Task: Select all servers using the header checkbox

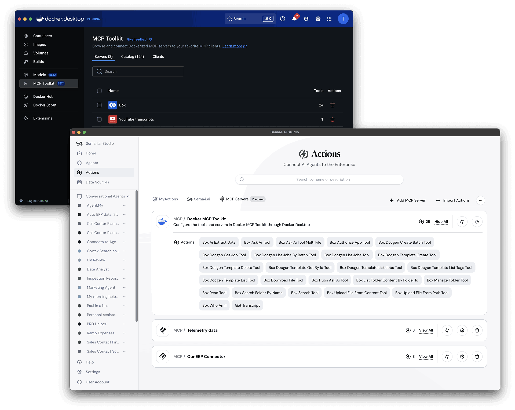Action: click(x=99, y=91)
